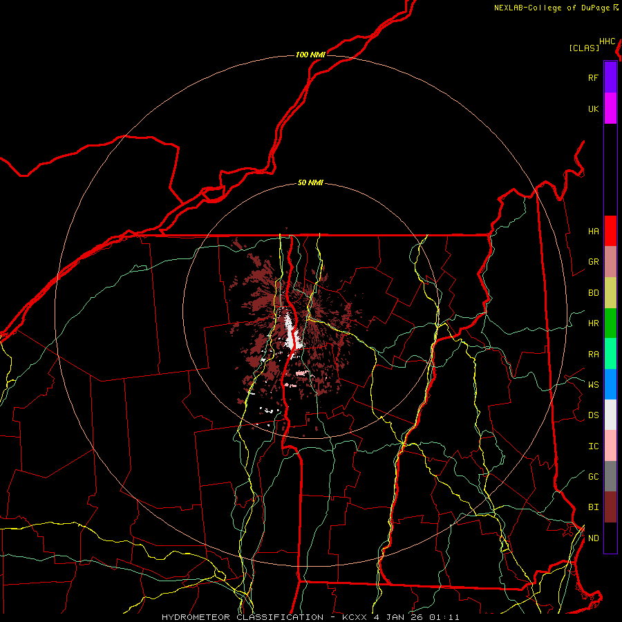622x622 pixels.
Task: Click the UK legend label
Action: click(x=593, y=109)
